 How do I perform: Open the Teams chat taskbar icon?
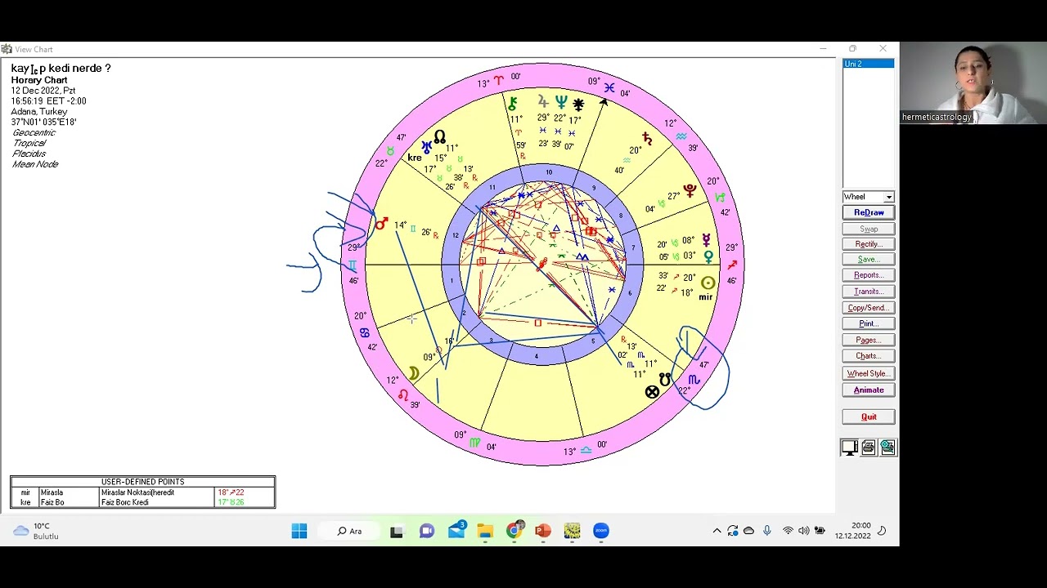[426, 531]
